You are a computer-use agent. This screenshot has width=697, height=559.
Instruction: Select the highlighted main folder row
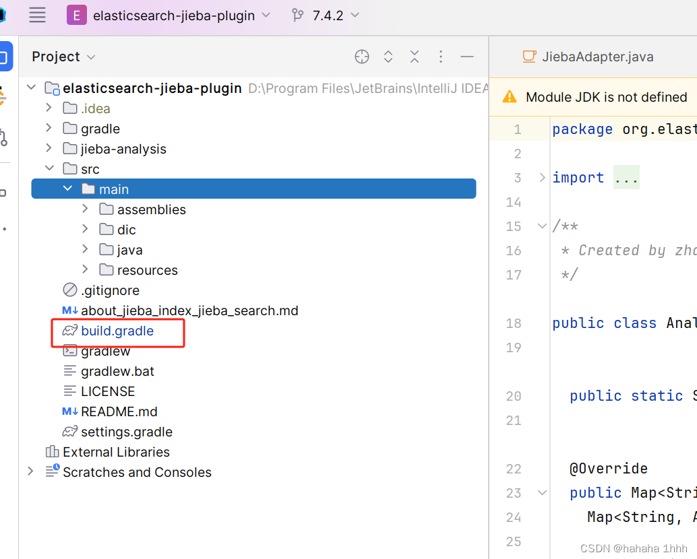[x=254, y=189]
